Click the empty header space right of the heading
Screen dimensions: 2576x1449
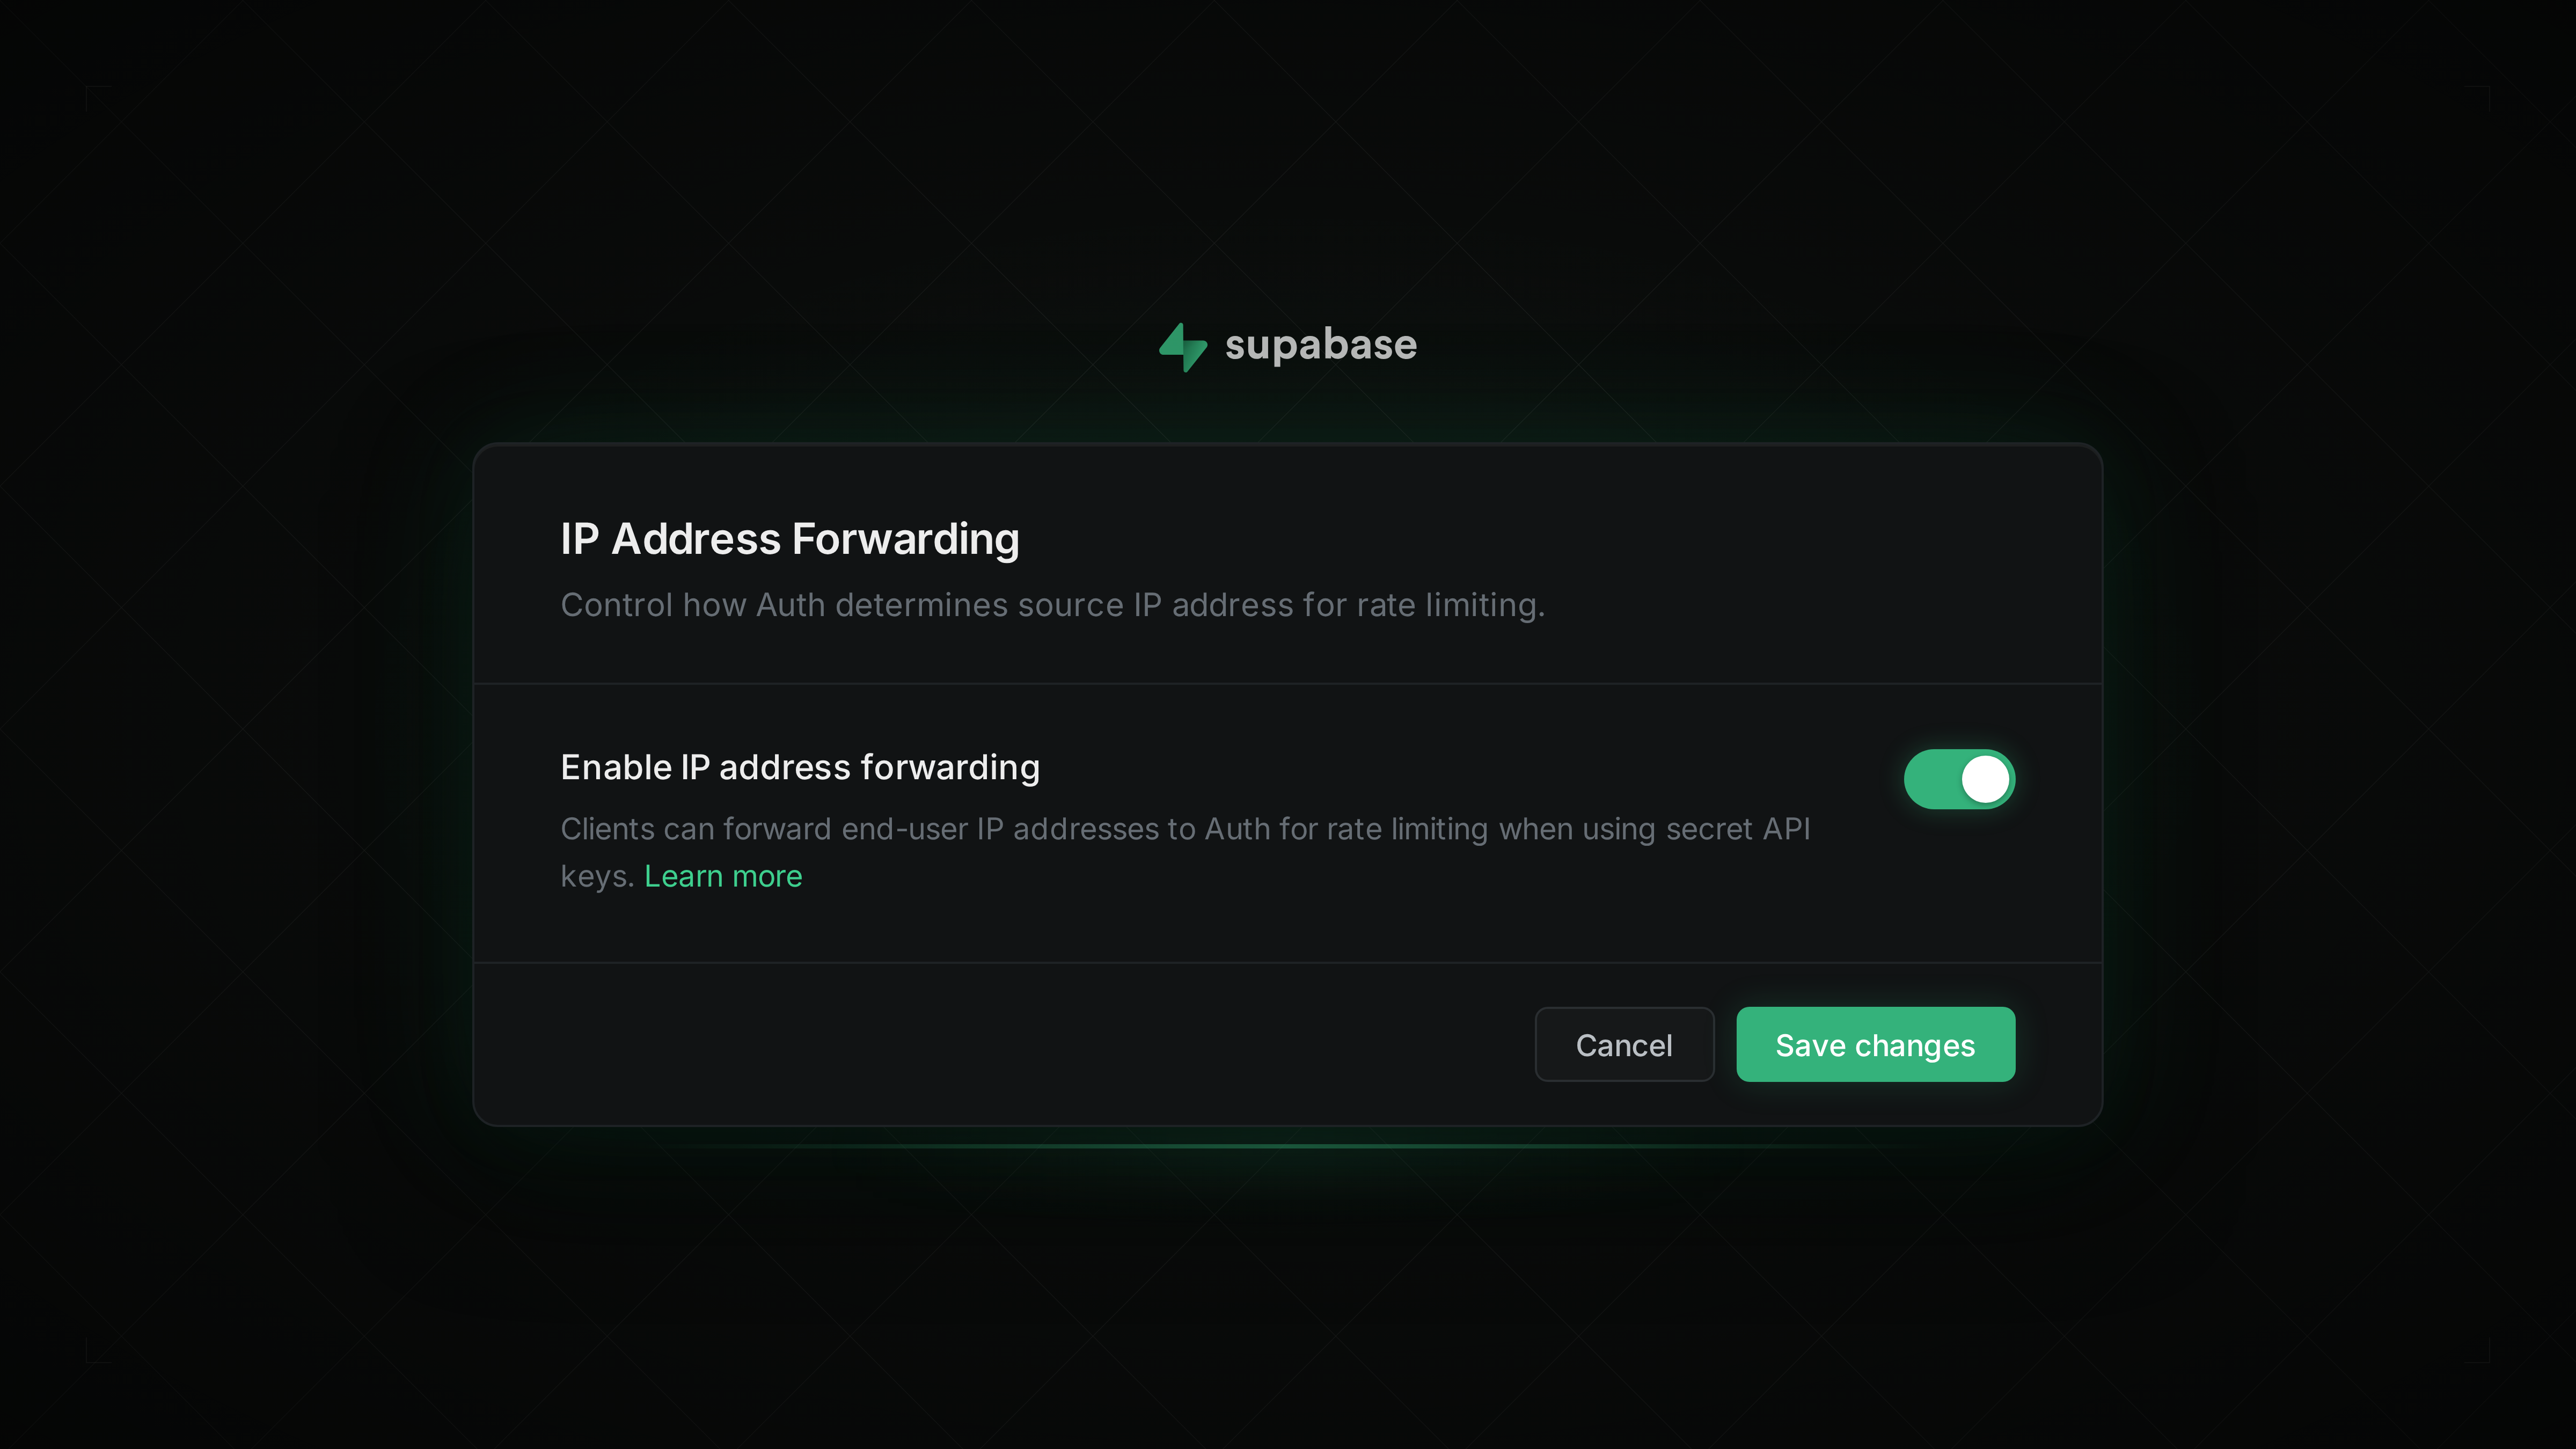[x=1600, y=540]
